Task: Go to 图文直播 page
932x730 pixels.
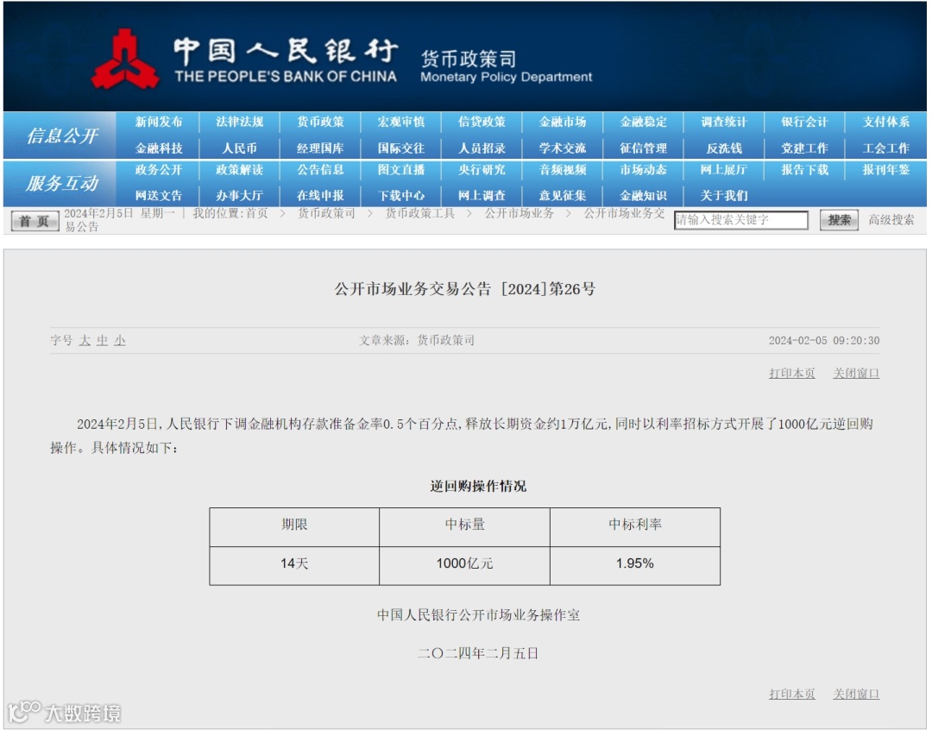Action: coord(401,170)
